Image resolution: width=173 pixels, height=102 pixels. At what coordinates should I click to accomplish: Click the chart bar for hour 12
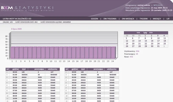61,53
